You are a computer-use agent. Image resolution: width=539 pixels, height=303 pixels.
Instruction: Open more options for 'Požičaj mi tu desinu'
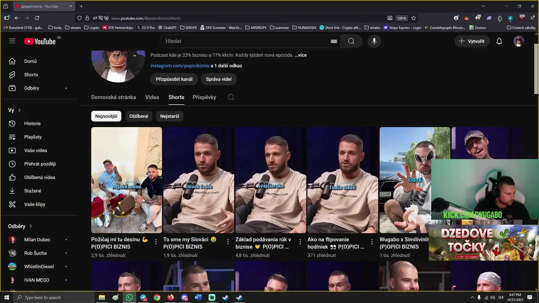click(x=156, y=242)
